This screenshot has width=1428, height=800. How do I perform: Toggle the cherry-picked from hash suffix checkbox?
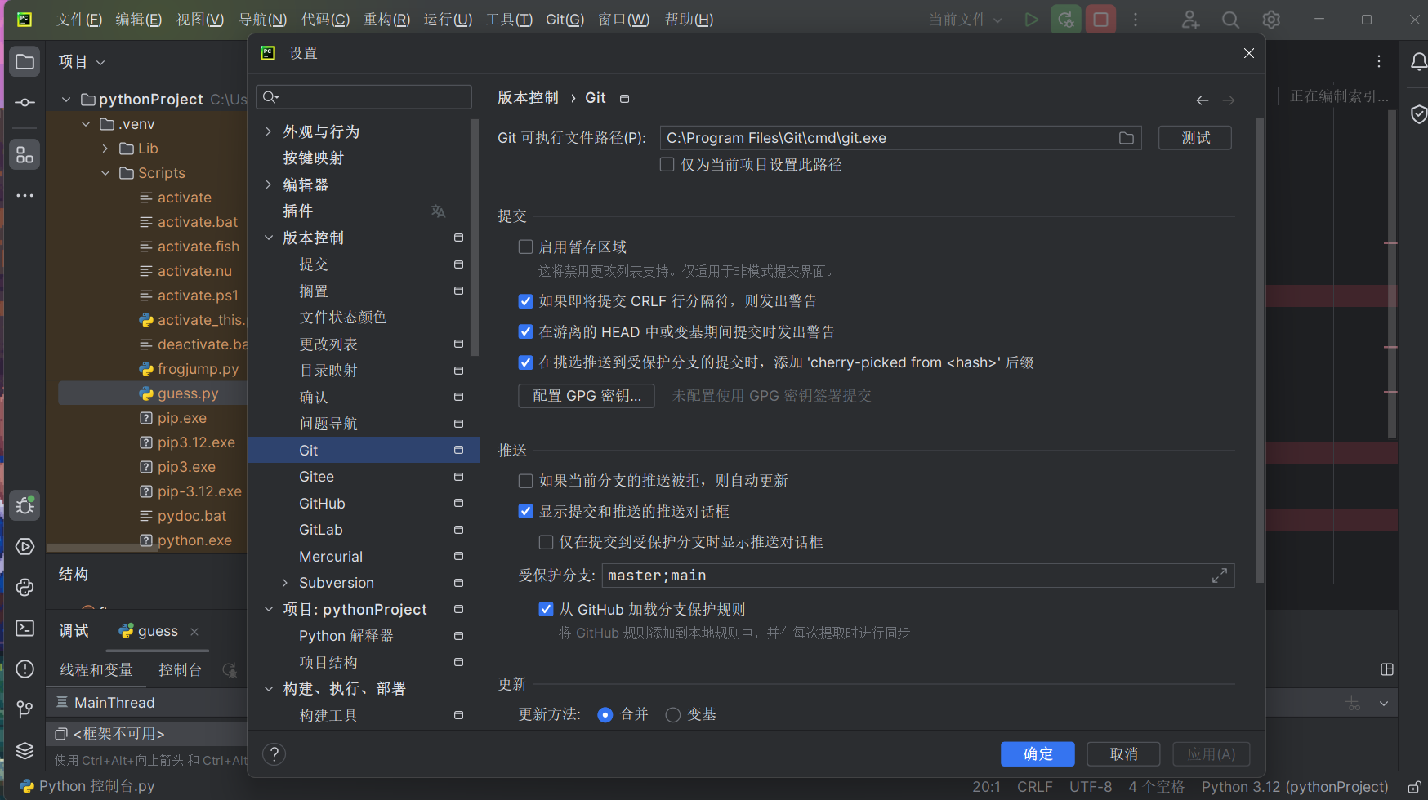pyautogui.click(x=526, y=362)
